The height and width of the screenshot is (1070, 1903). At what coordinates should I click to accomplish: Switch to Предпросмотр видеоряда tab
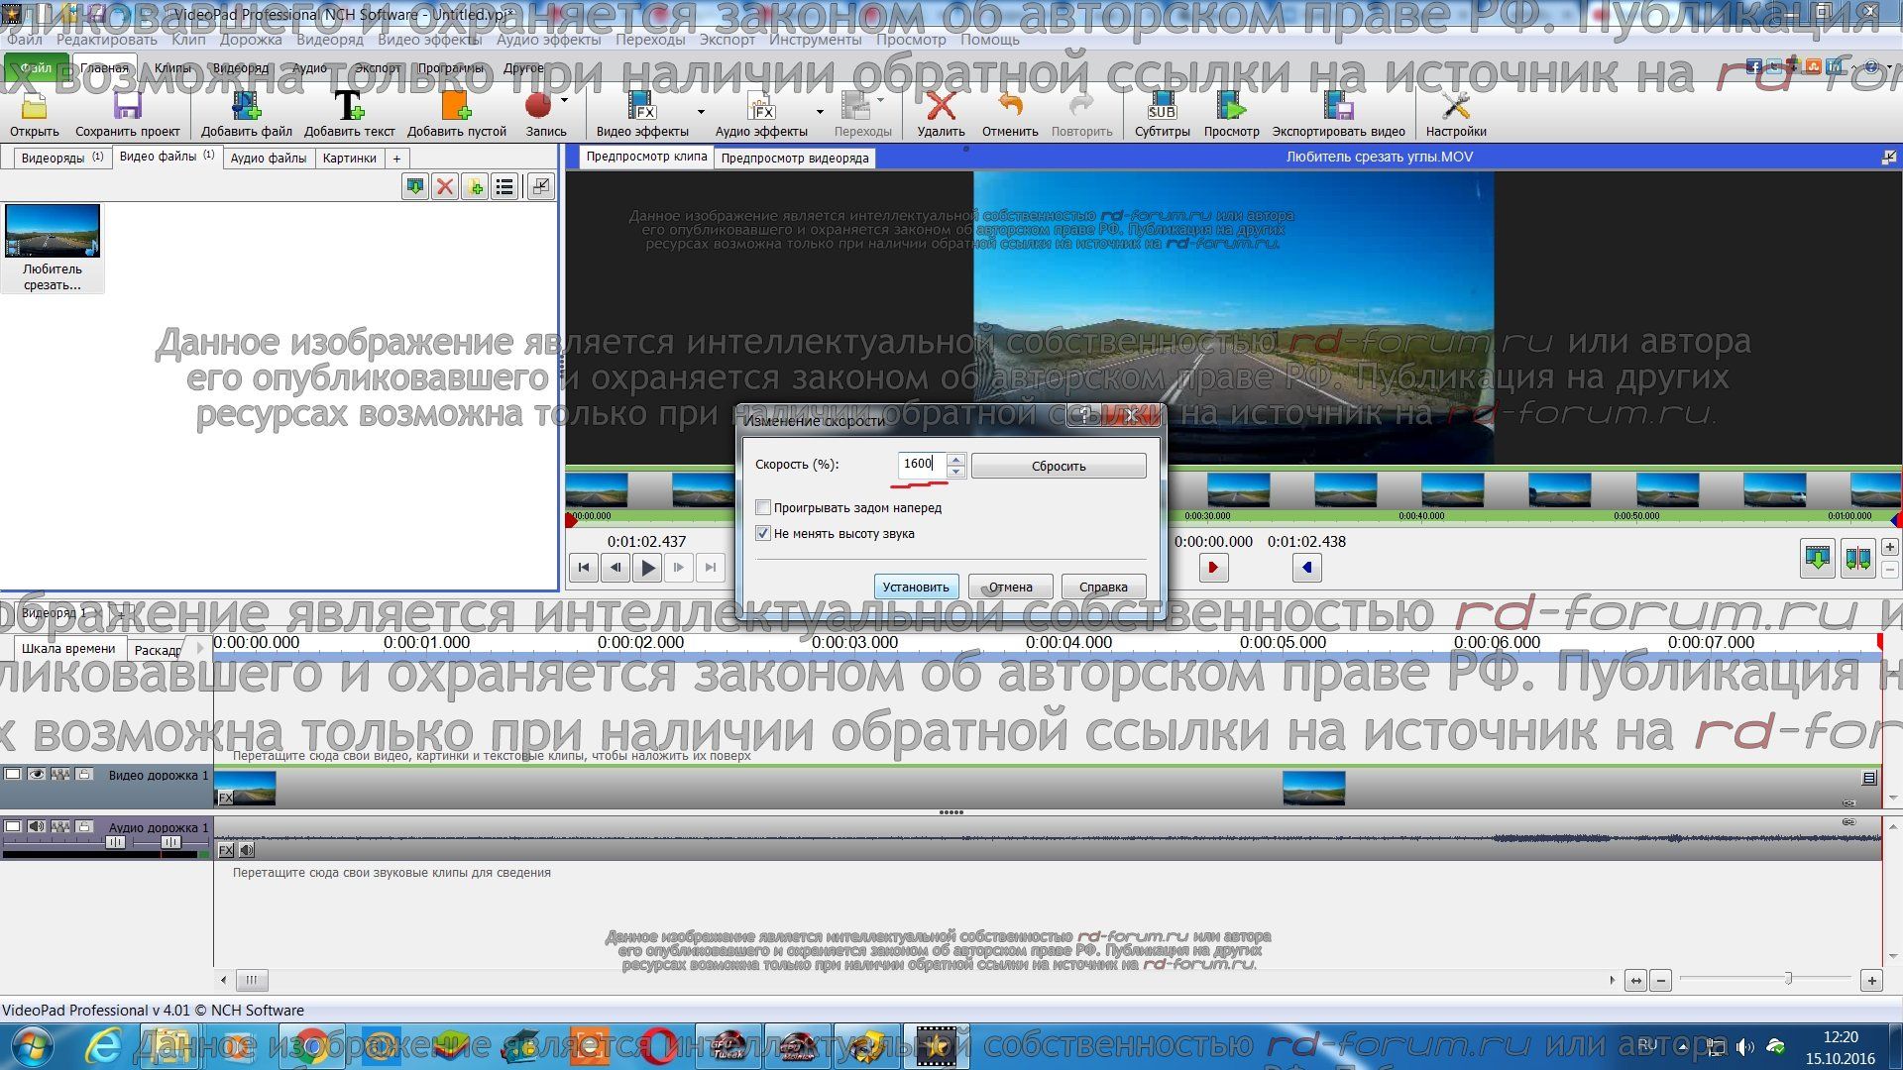(x=795, y=158)
